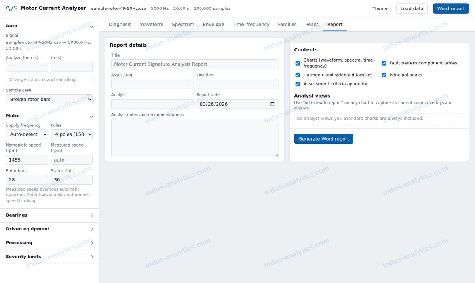The image size is (475, 283).
Task: Click the Report date field
Action: 237,104
